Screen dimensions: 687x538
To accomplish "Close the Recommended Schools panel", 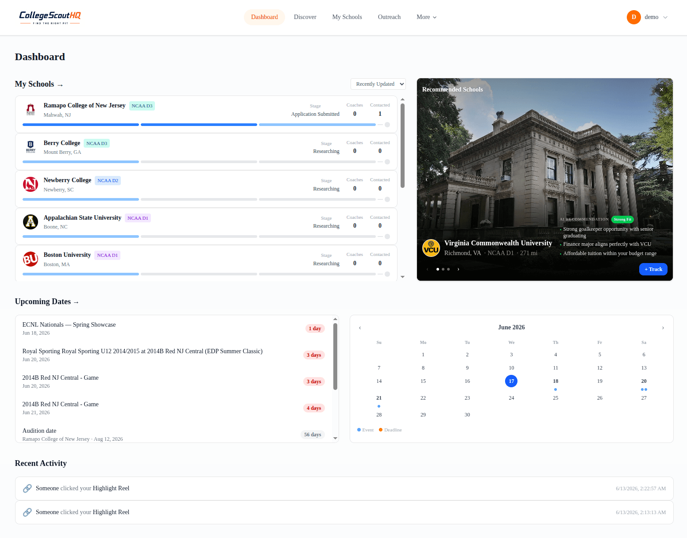I will [x=661, y=90].
